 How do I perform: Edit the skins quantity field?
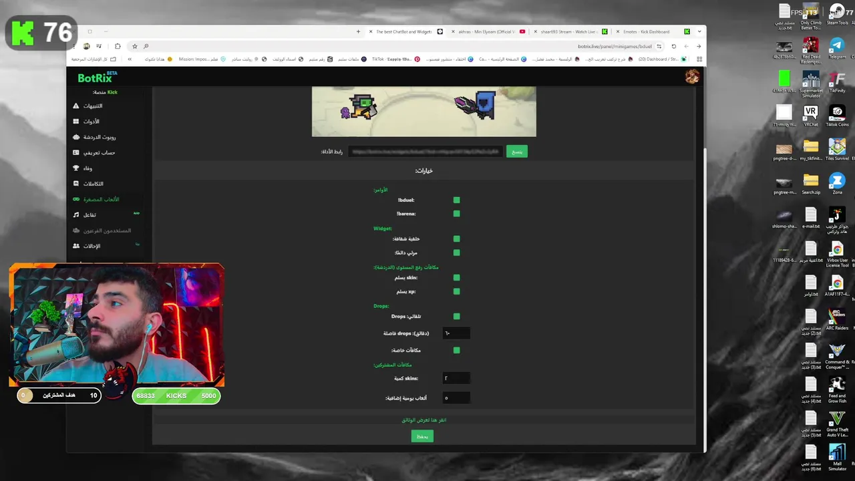coord(456,378)
